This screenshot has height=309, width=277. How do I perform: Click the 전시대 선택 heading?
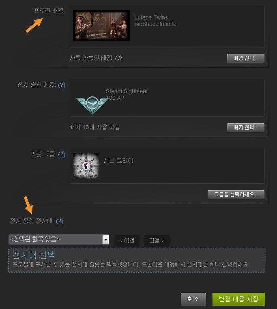pos(34,255)
